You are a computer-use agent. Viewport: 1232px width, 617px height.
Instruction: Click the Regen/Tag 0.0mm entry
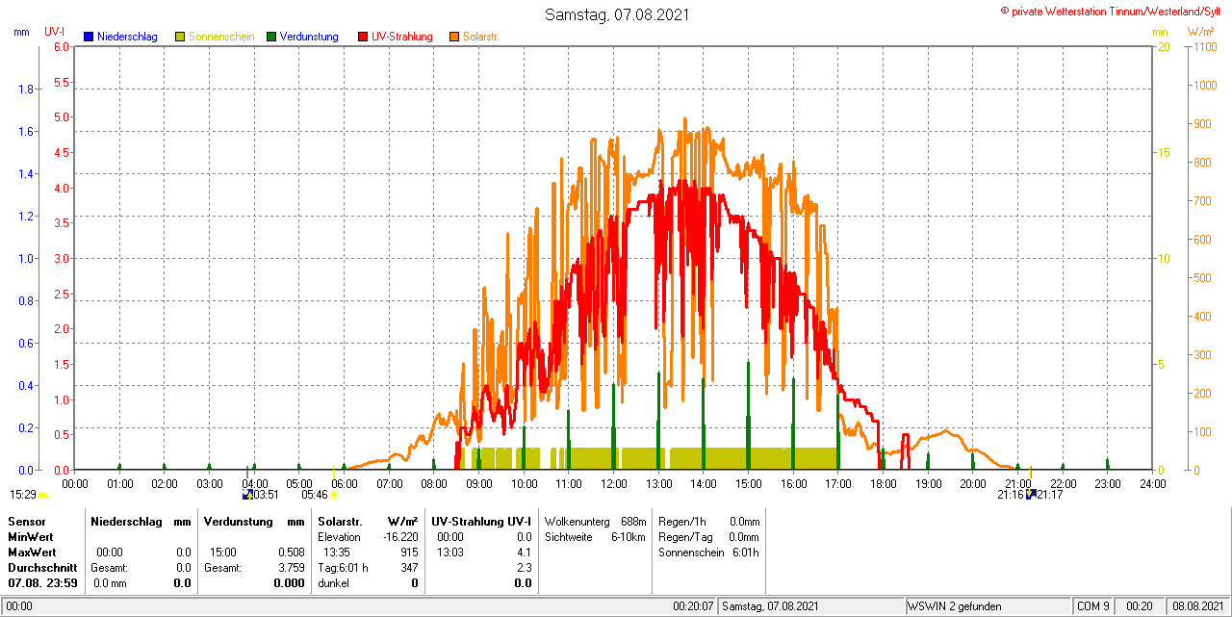708,536
